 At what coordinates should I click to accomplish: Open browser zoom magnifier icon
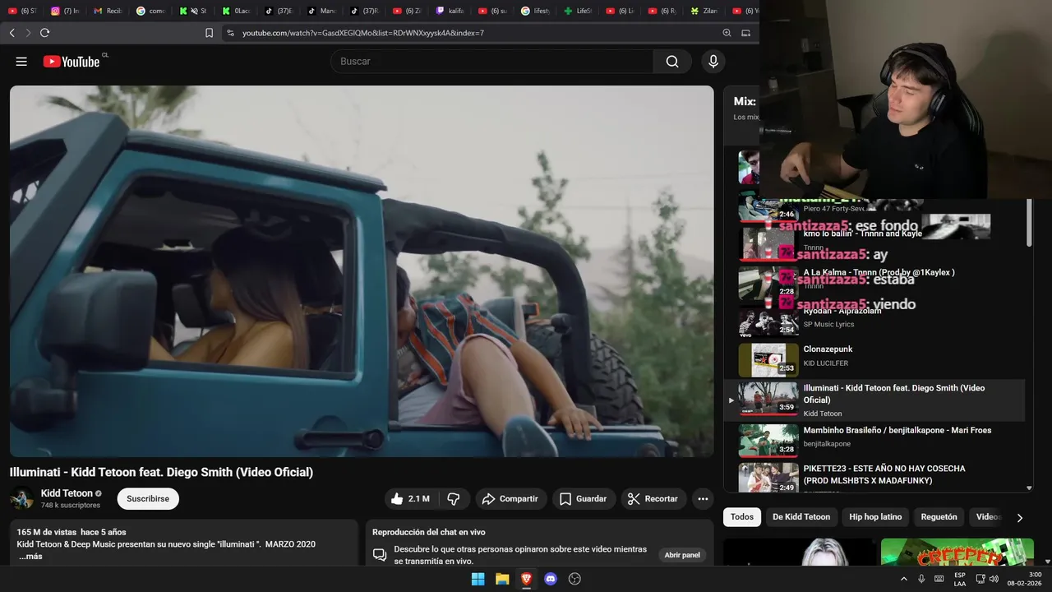[x=727, y=33]
